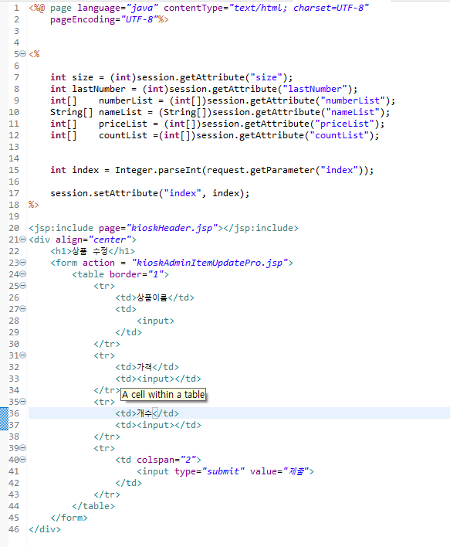
Task: Collapse the tr fold at line 25
Action: tap(22, 285)
